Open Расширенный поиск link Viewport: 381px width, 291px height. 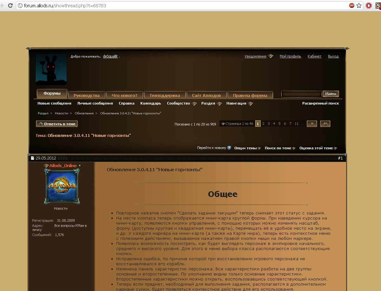[320, 103]
